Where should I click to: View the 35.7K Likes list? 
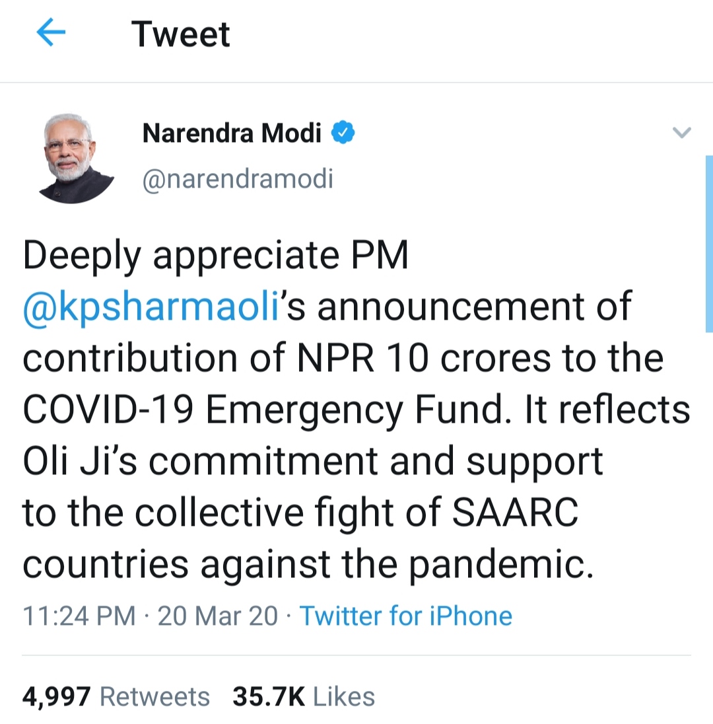tap(303, 696)
